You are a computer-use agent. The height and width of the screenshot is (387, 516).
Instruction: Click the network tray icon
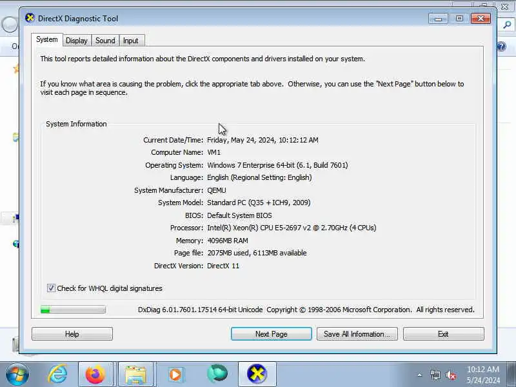[x=435, y=375]
